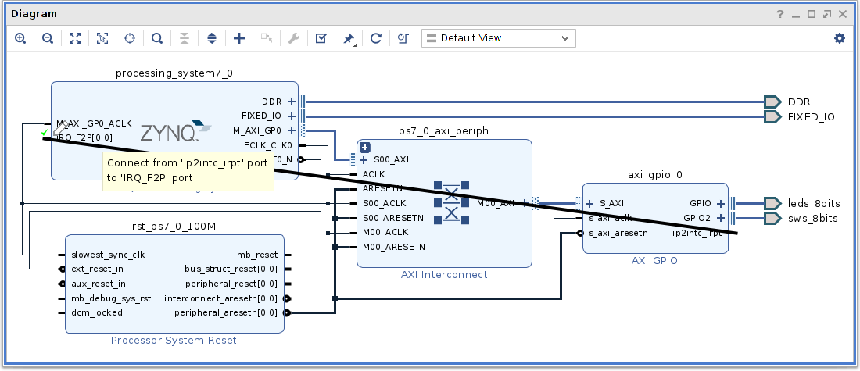The image size is (860, 371).
Task: Click the help question mark in title bar
Action: point(779,14)
